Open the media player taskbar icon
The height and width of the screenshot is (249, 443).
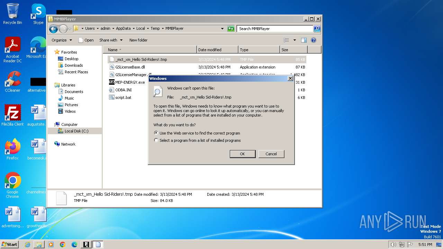coord(51,245)
